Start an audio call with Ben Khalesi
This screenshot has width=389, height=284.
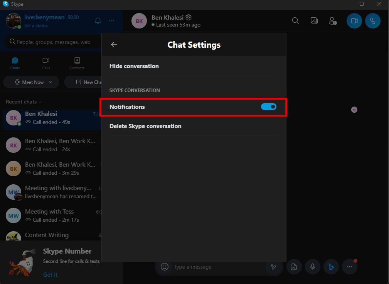[372, 21]
